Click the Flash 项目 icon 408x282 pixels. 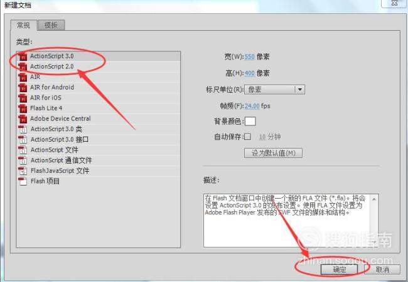click(23, 181)
